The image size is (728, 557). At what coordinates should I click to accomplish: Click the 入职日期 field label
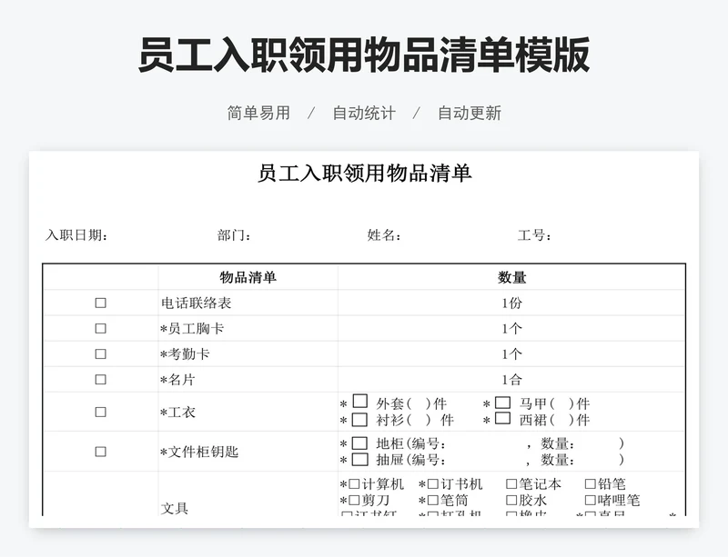76,235
